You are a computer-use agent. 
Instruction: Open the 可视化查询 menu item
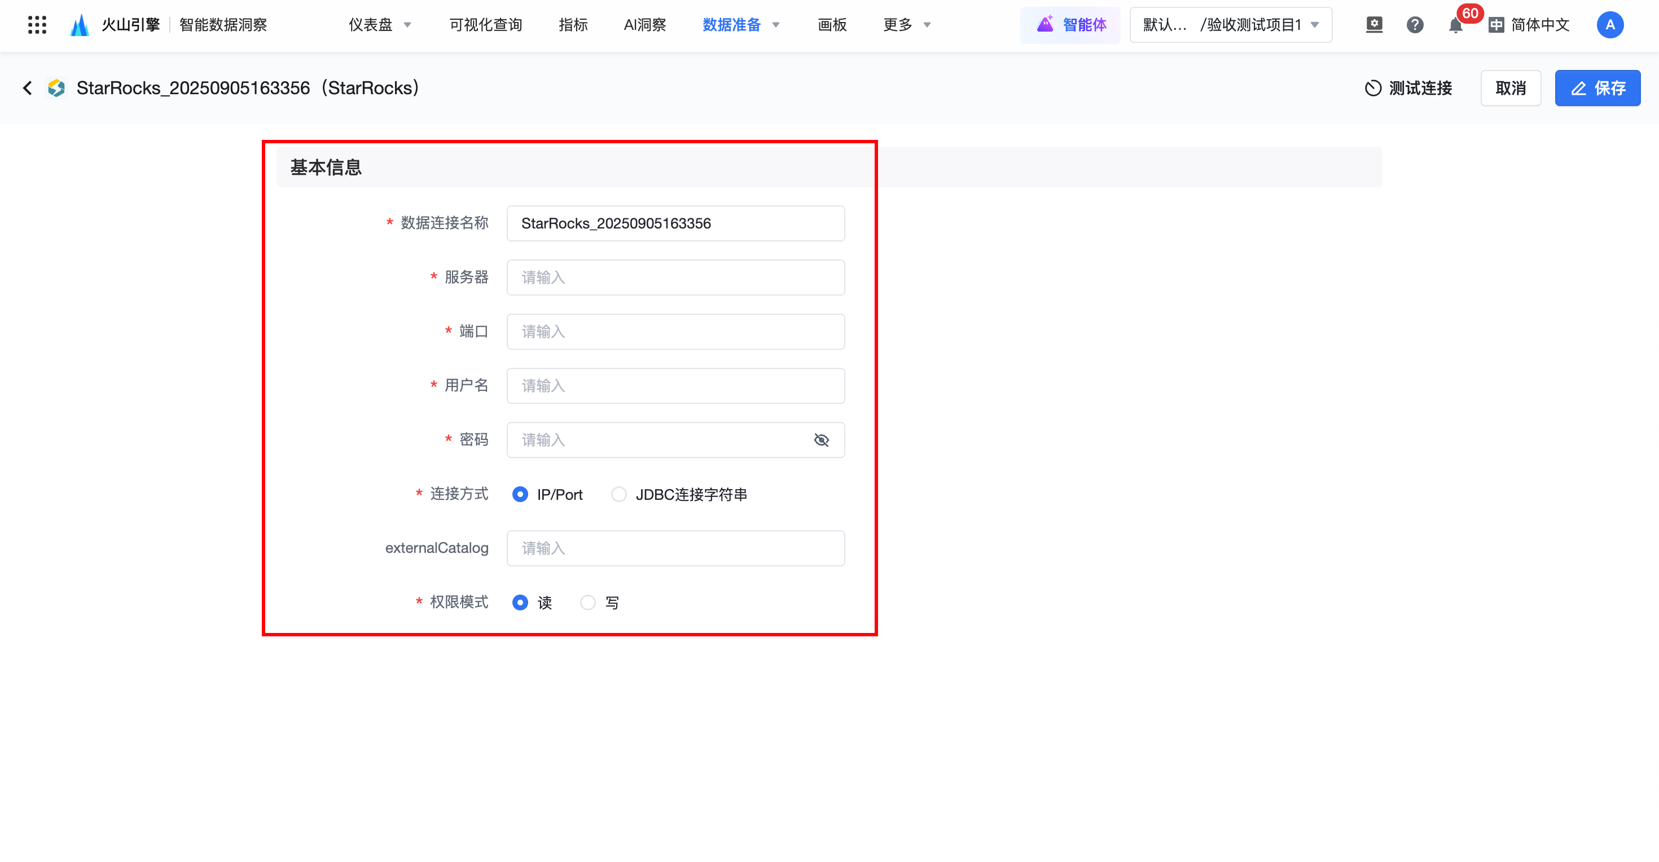coord(486,25)
